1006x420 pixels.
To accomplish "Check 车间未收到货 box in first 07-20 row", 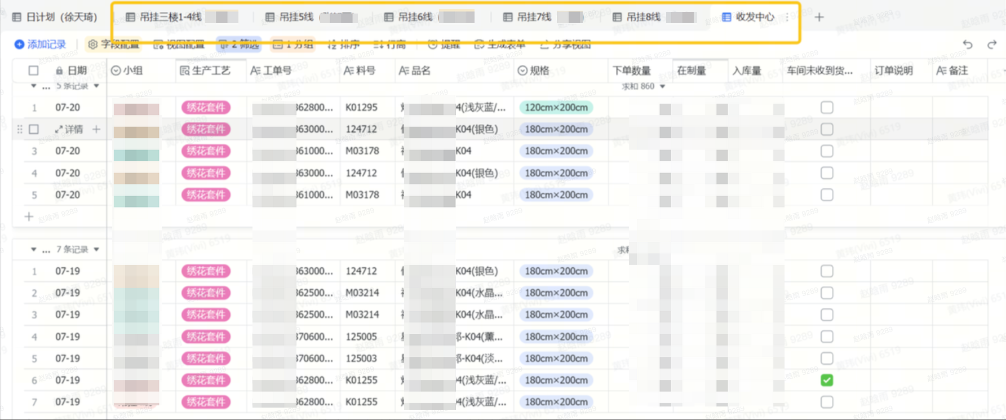I will (827, 108).
